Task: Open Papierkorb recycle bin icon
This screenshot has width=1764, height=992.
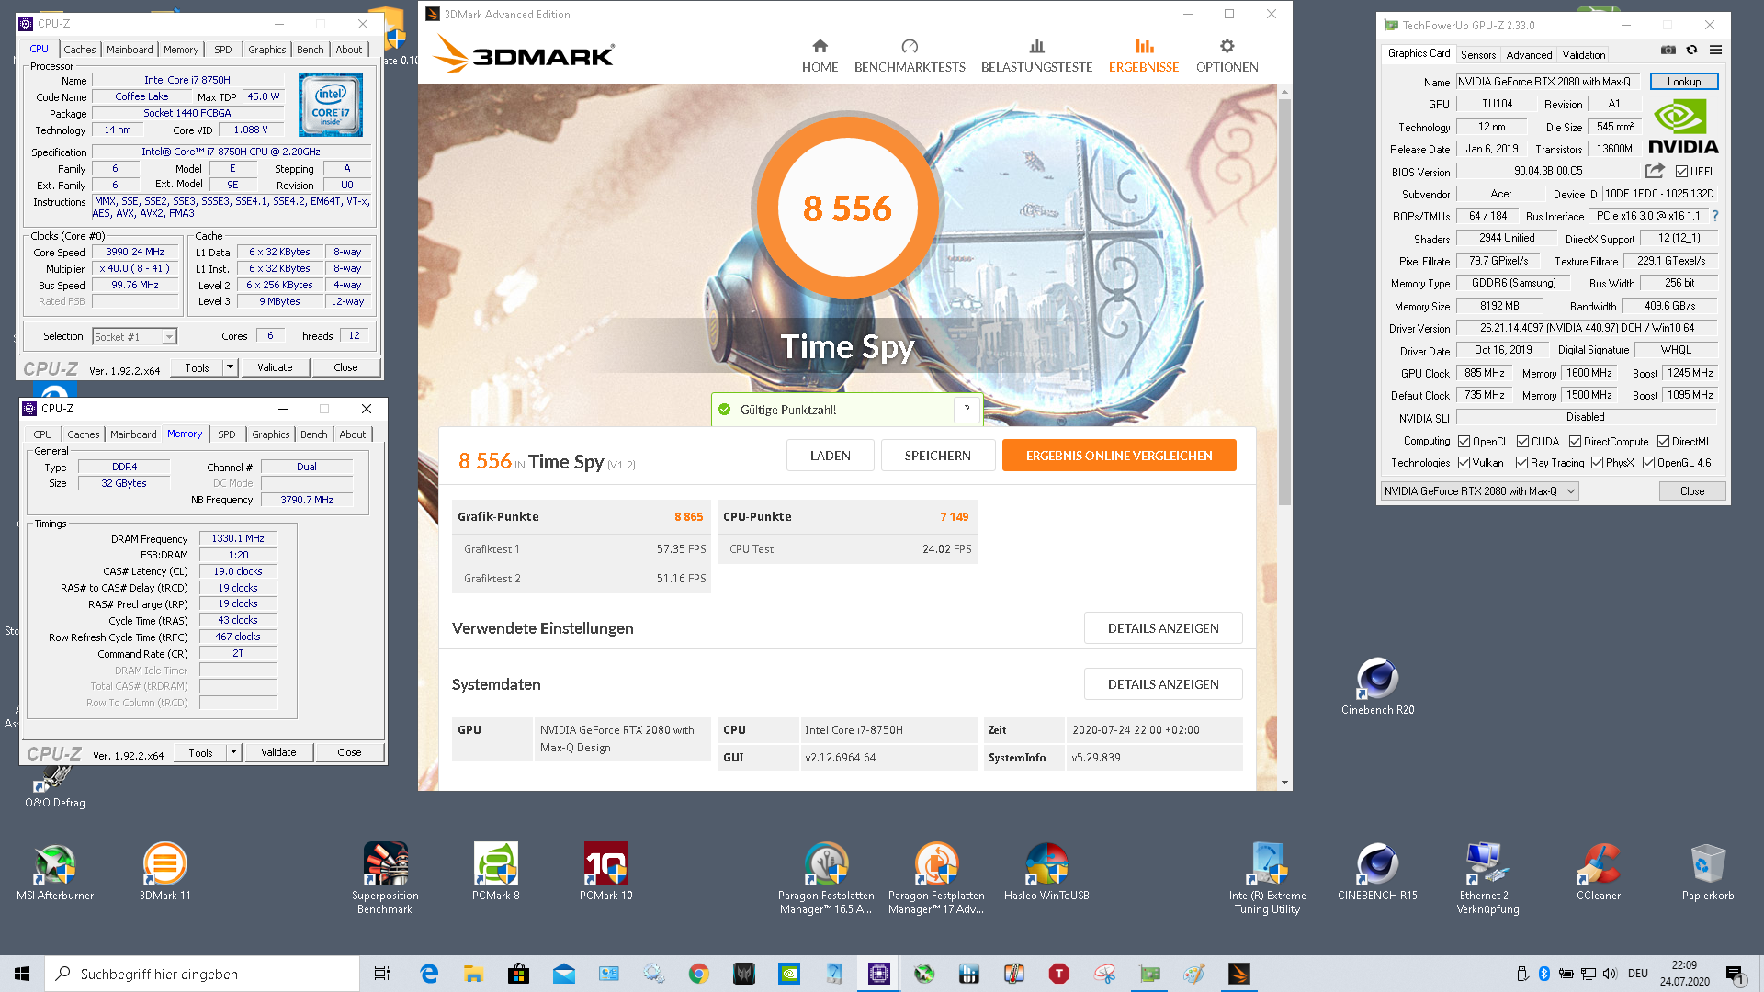Action: pos(1708,872)
